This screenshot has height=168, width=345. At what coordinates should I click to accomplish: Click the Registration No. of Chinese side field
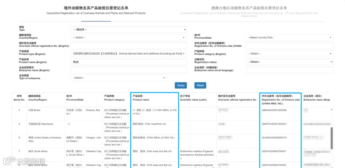(x=289, y=46)
